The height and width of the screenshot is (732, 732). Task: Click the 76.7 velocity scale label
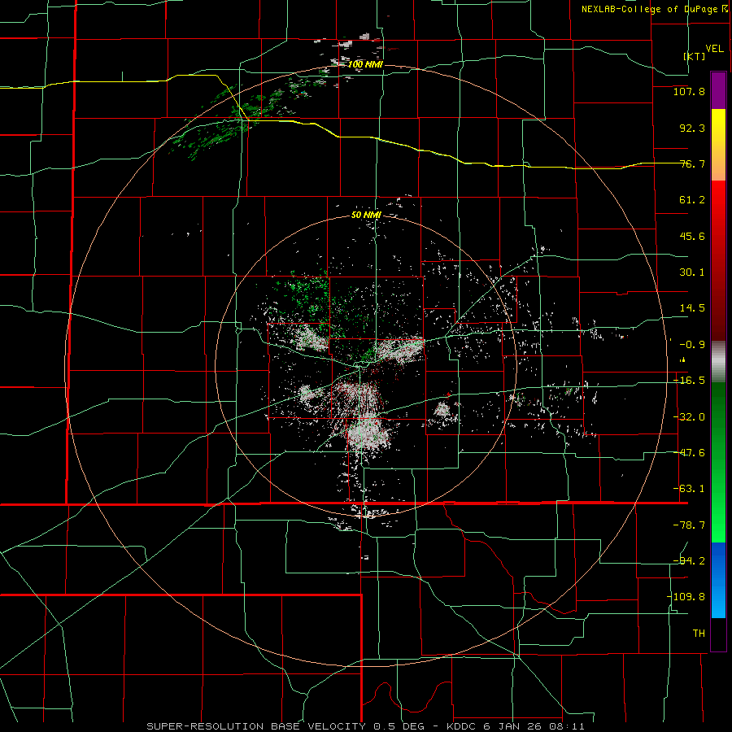click(692, 163)
